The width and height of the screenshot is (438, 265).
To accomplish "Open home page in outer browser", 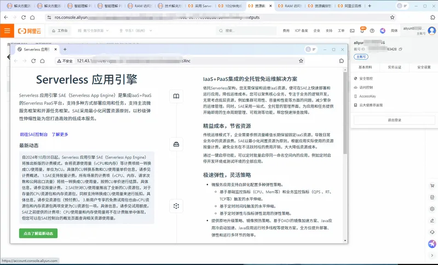I will (x=32, y=18).
